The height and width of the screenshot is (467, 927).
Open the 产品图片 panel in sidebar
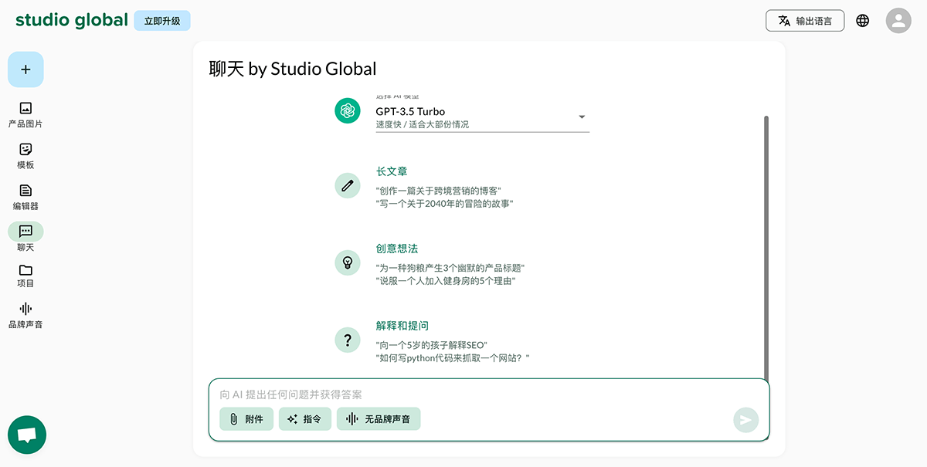25,113
